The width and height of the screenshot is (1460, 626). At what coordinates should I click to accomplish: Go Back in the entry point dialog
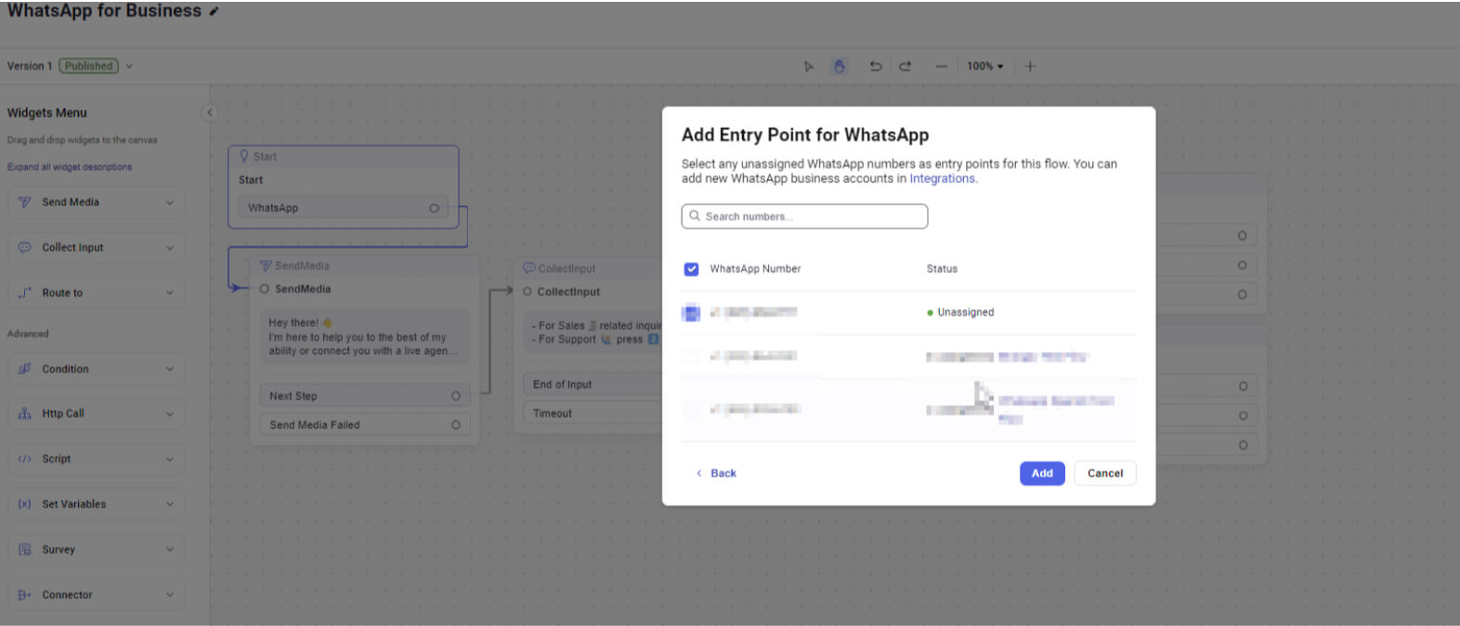716,474
